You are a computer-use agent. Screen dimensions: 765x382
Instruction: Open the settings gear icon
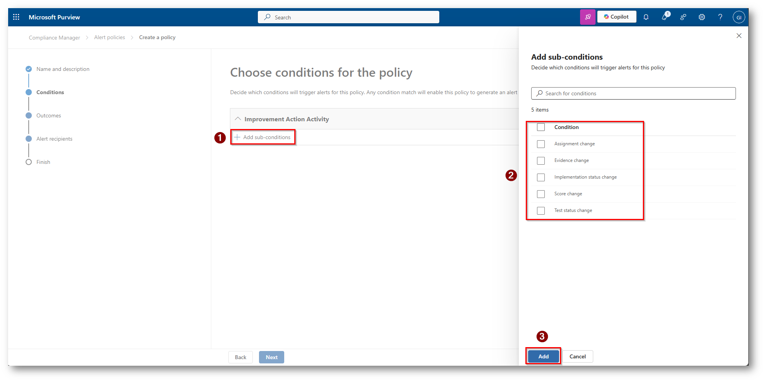[x=702, y=17]
